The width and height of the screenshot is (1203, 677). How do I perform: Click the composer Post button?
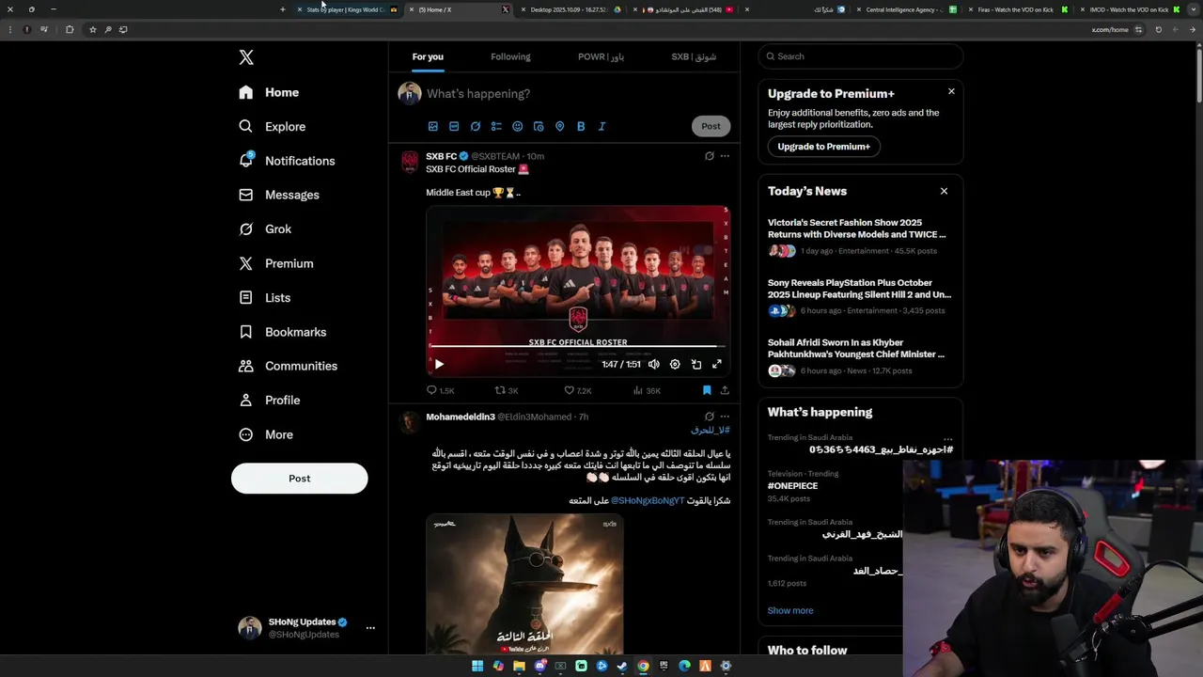tap(711, 126)
